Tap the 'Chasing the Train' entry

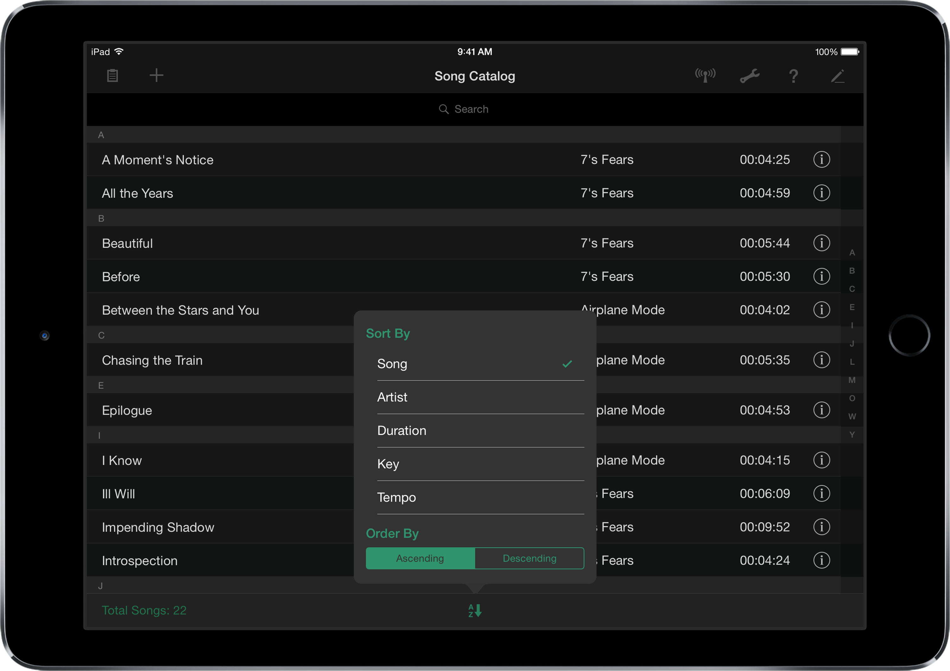click(207, 360)
